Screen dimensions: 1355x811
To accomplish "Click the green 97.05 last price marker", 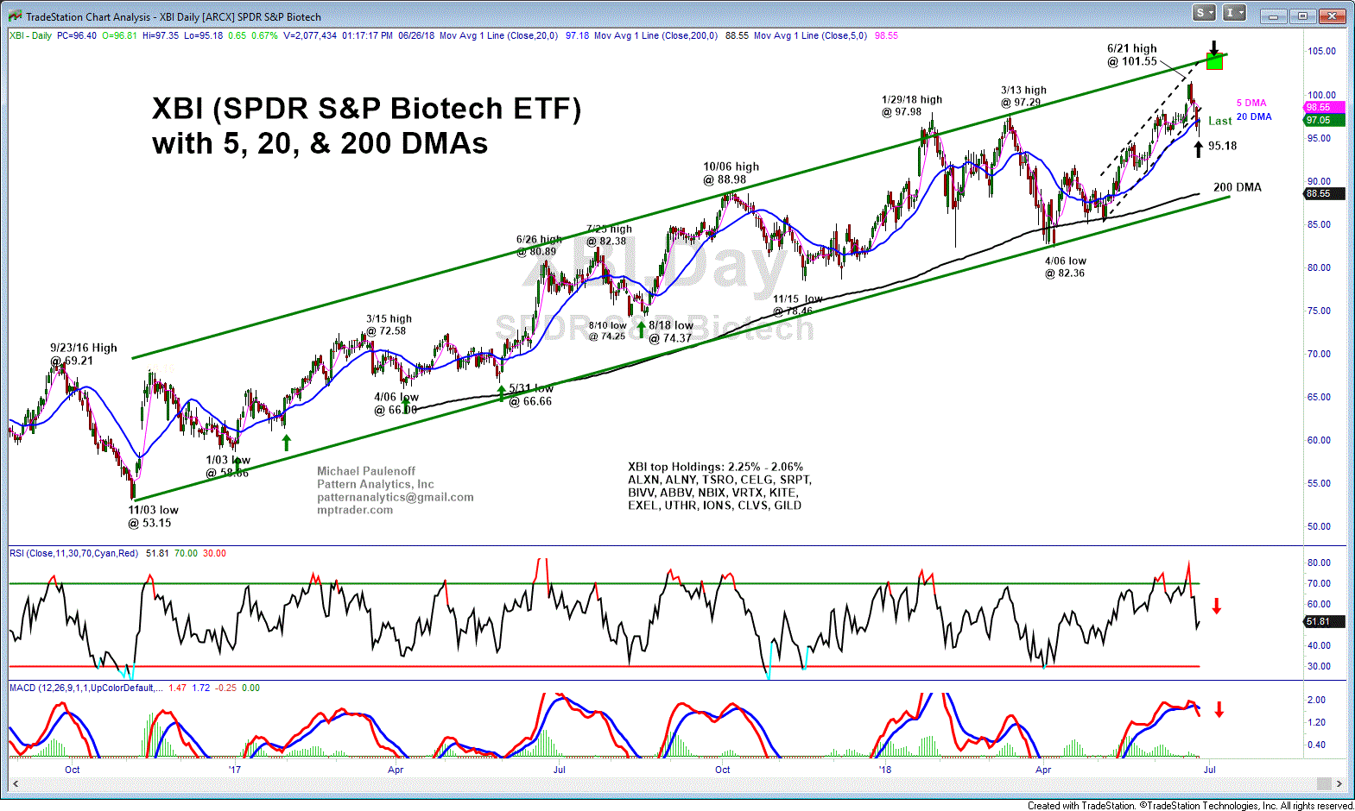I will point(1324,120).
